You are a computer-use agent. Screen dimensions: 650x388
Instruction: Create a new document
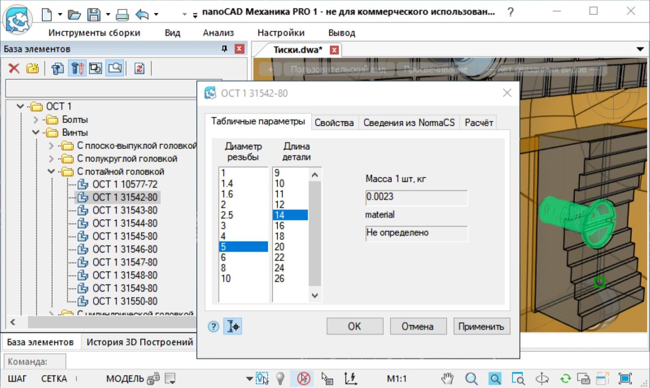click(47, 15)
